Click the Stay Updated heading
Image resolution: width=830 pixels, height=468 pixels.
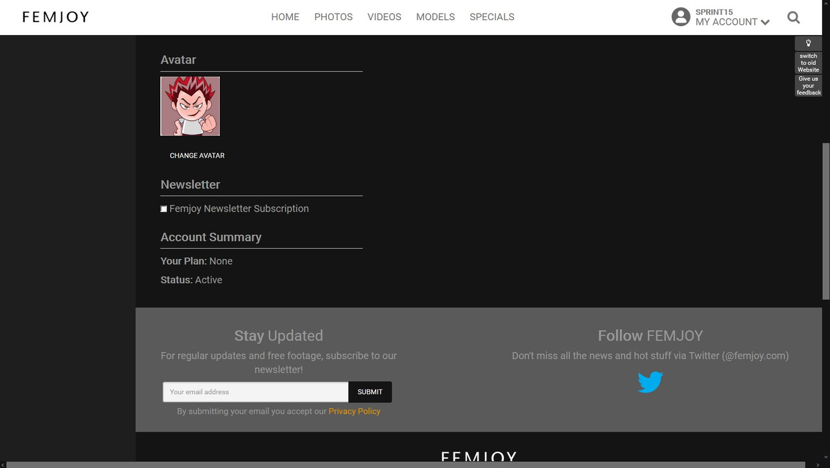(x=279, y=336)
